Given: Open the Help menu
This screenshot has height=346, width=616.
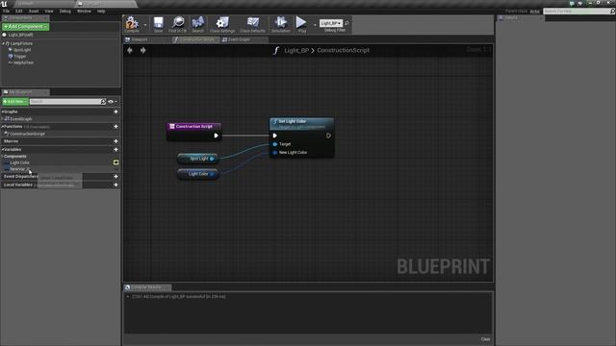Looking at the screenshot, I should 101,11.
